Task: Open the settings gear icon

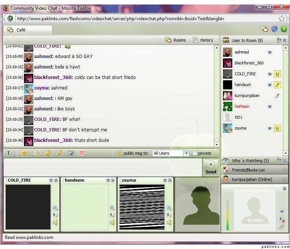Action: coord(274,29)
